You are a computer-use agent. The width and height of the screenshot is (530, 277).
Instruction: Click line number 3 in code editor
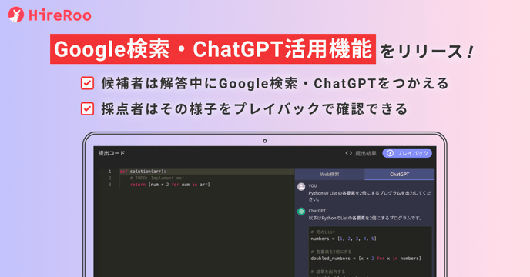click(x=109, y=185)
